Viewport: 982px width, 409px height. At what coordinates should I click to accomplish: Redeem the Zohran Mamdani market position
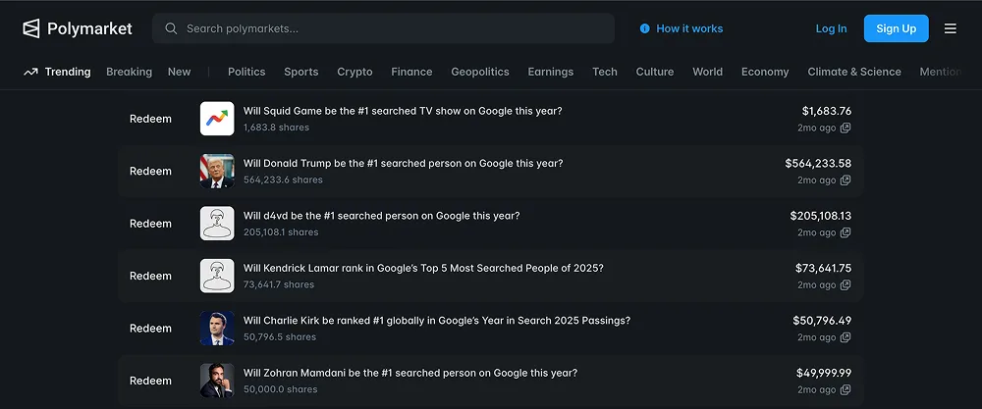click(x=150, y=381)
